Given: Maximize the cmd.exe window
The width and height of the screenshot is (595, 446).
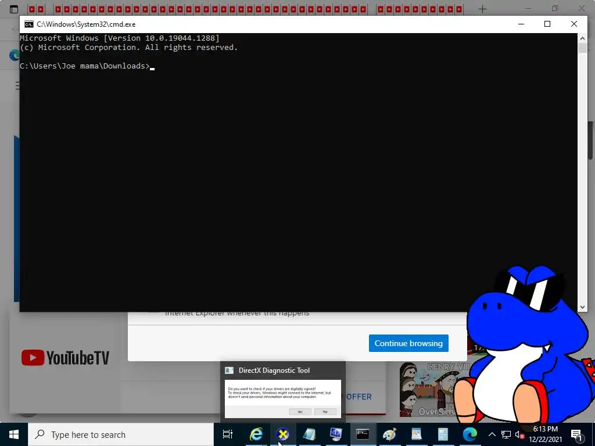Looking at the screenshot, I should (547, 24).
